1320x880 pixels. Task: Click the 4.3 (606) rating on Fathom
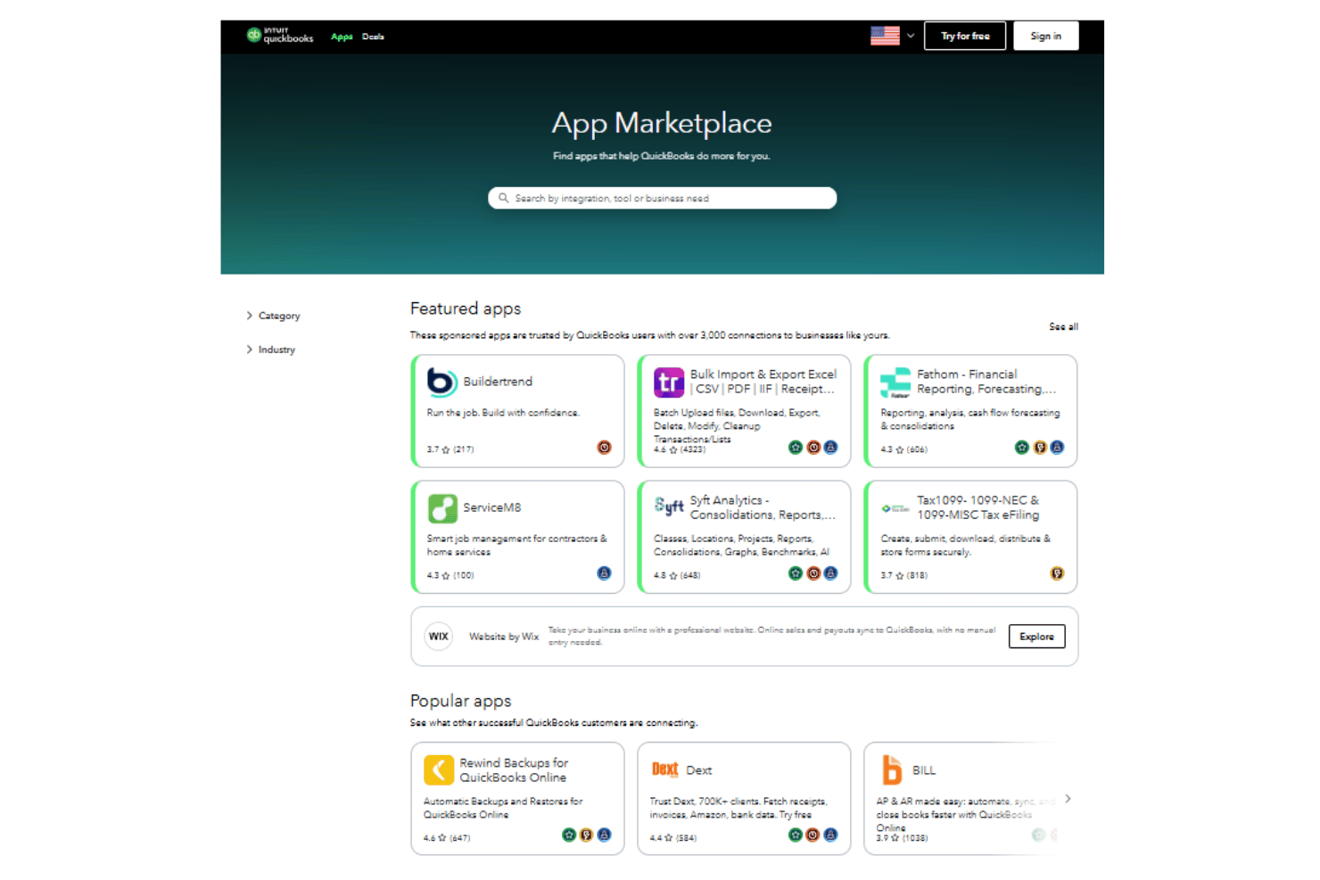904,449
